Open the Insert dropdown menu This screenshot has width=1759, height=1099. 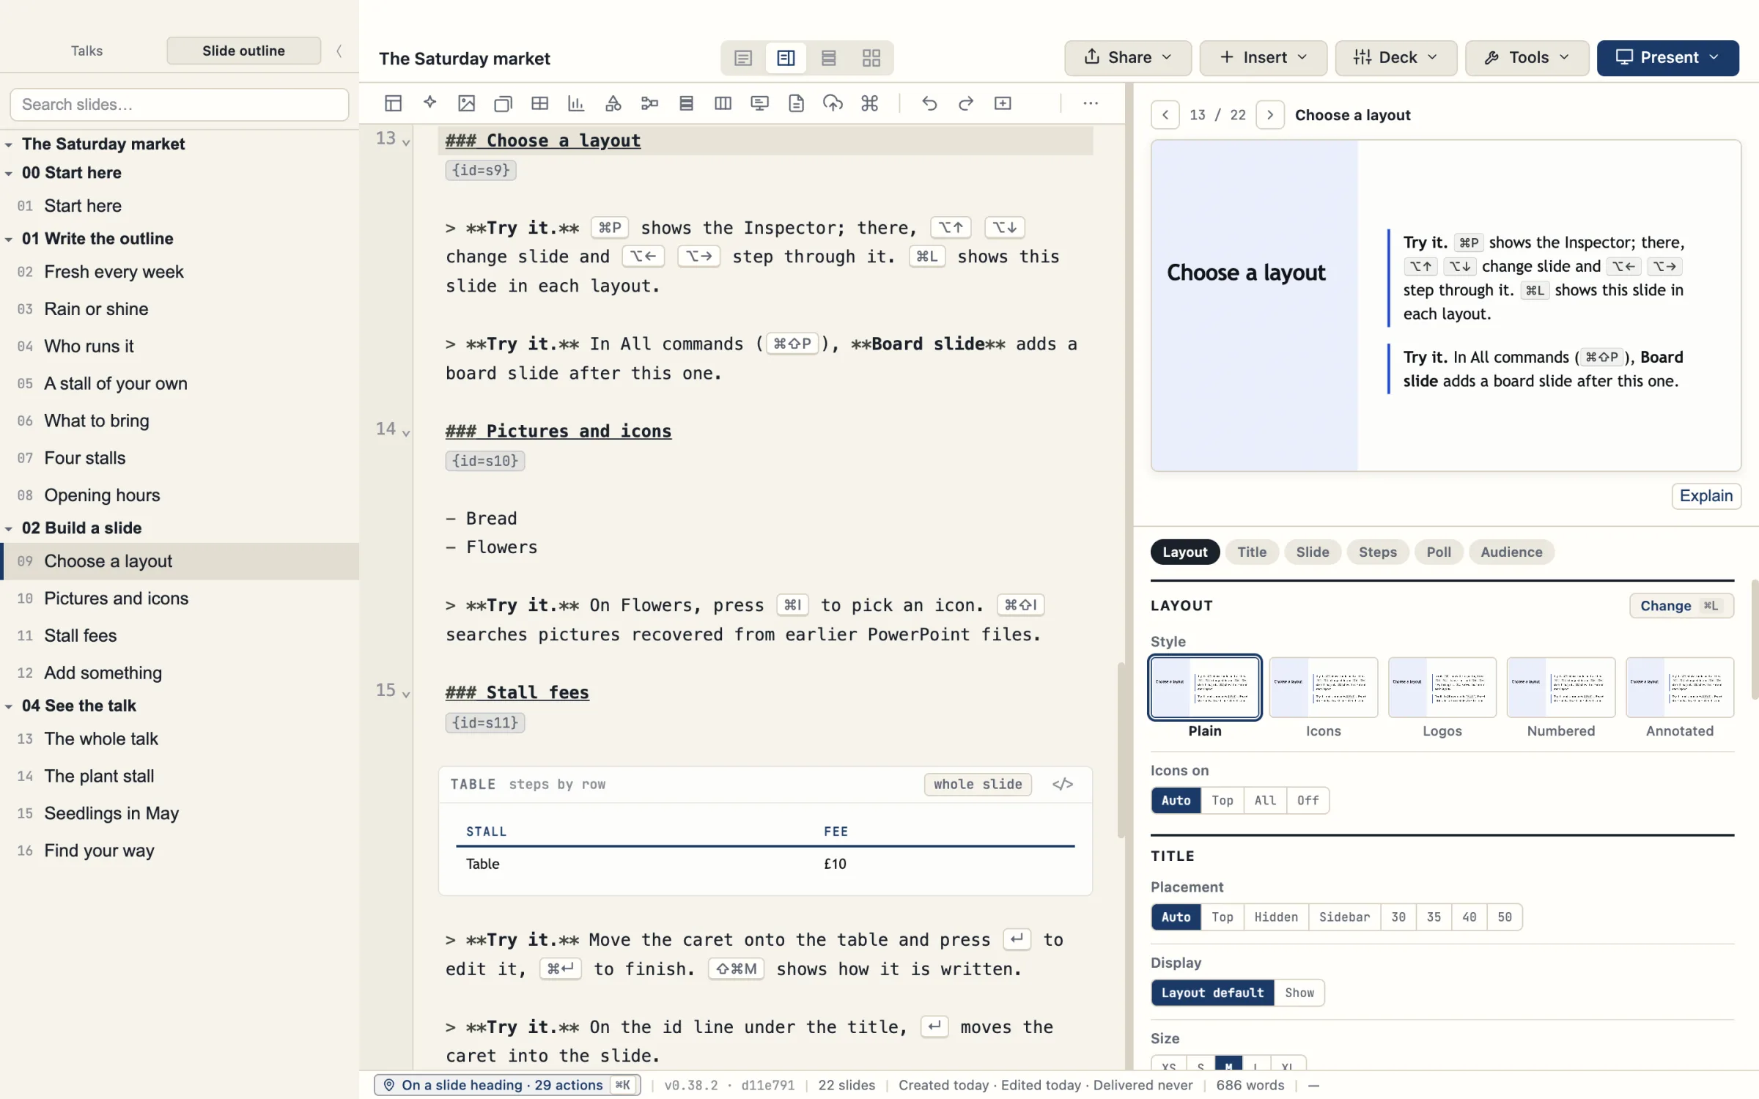[x=1264, y=58]
